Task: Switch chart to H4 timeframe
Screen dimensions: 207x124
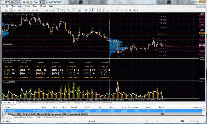Action: click(37, 10)
